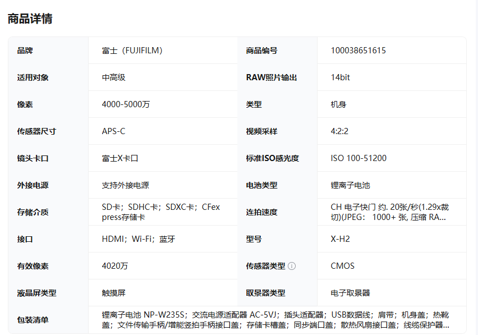Click the 支持外接电源 value

[x=125, y=185]
